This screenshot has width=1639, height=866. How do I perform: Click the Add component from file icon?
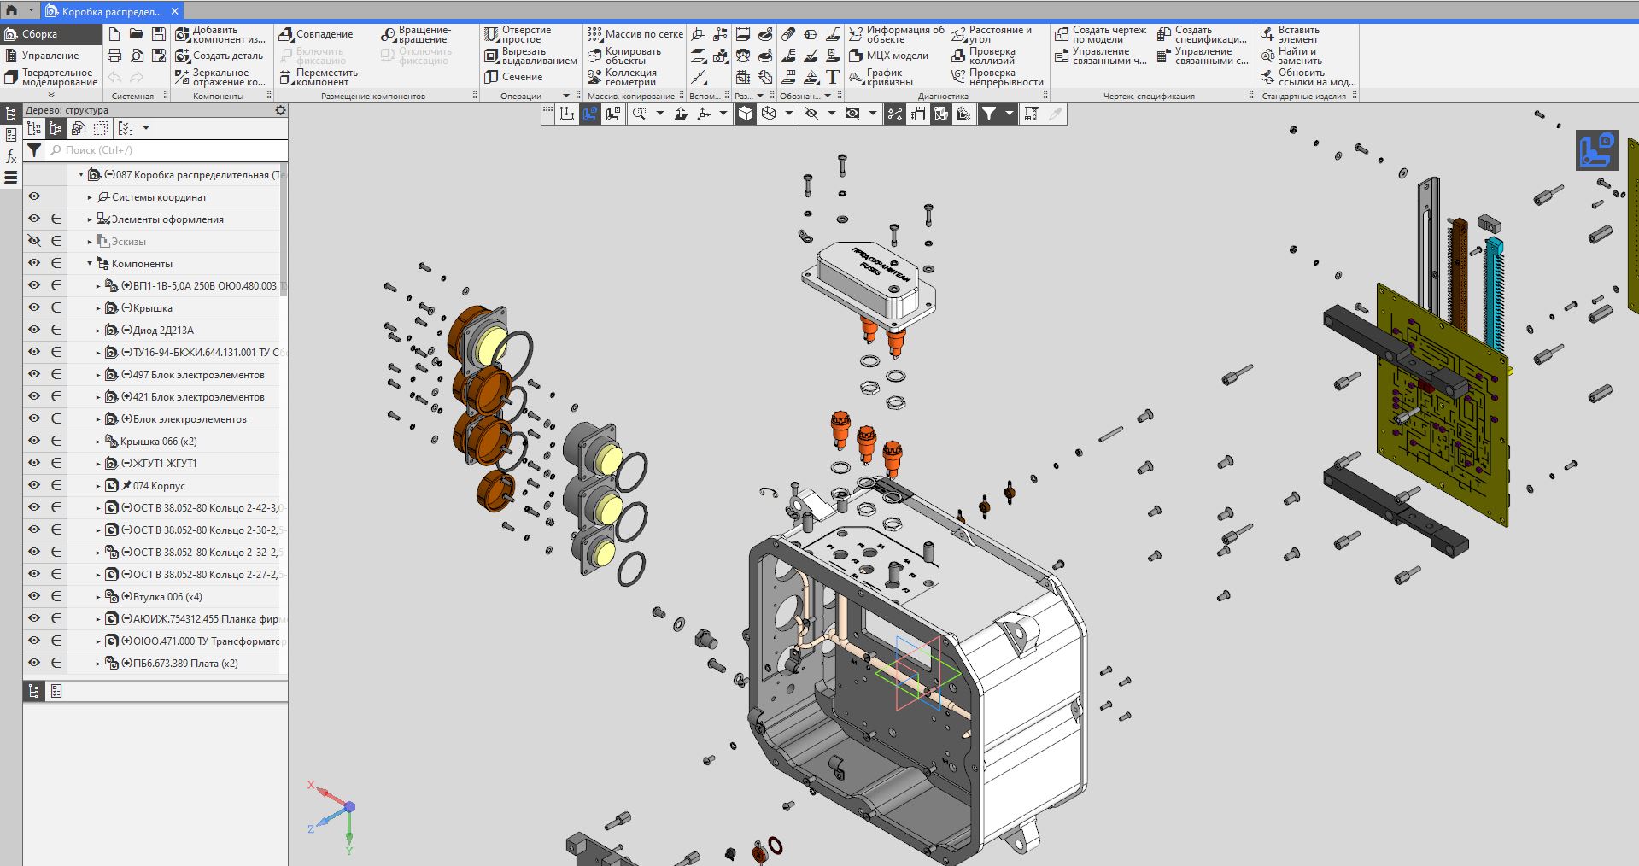[x=183, y=34]
